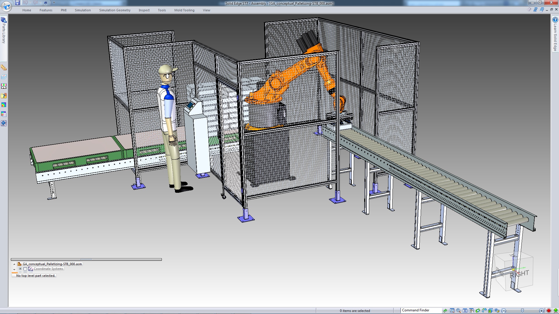Image resolution: width=559 pixels, height=314 pixels.
Task: Activate the Fit view command
Action: 465,310
